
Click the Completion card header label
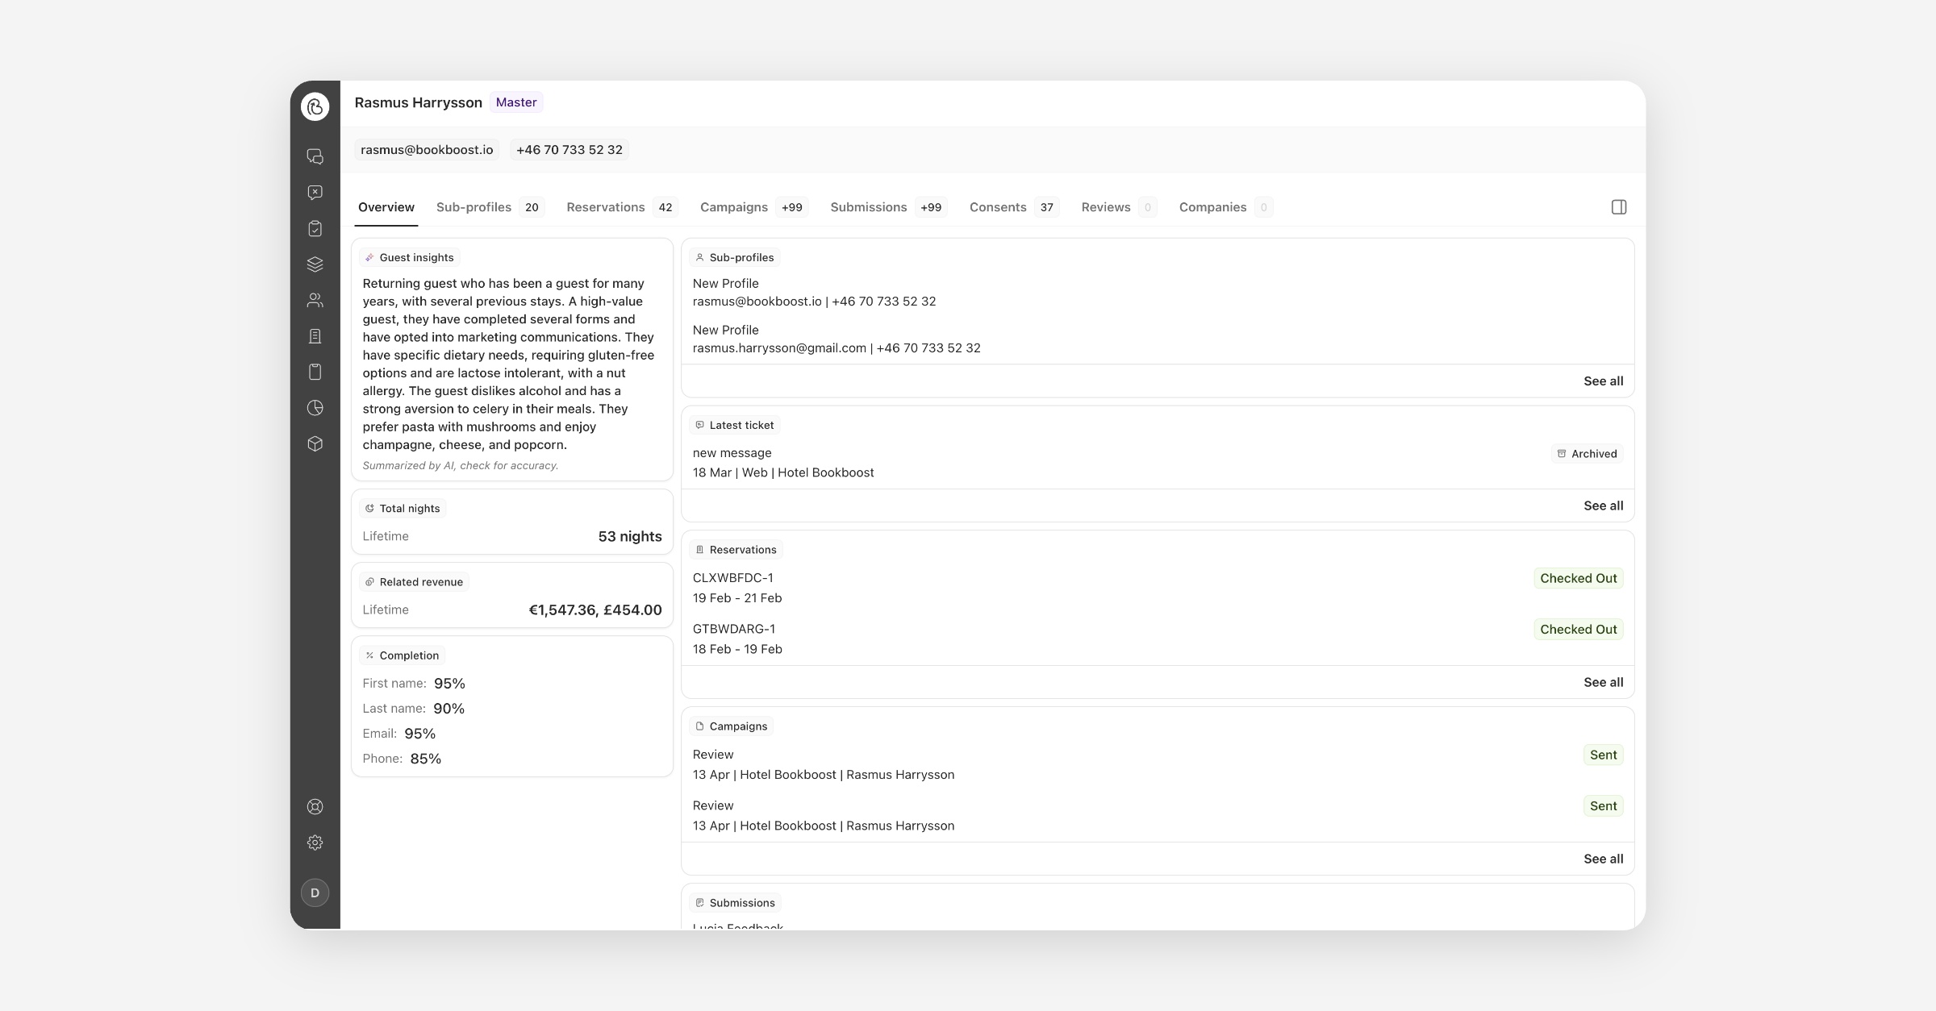click(403, 655)
